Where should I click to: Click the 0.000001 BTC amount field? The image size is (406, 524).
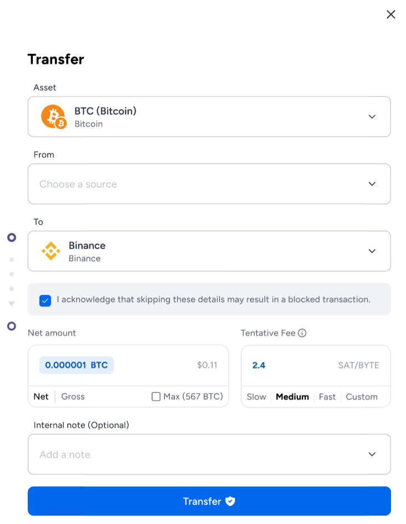pyautogui.click(x=77, y=365)
